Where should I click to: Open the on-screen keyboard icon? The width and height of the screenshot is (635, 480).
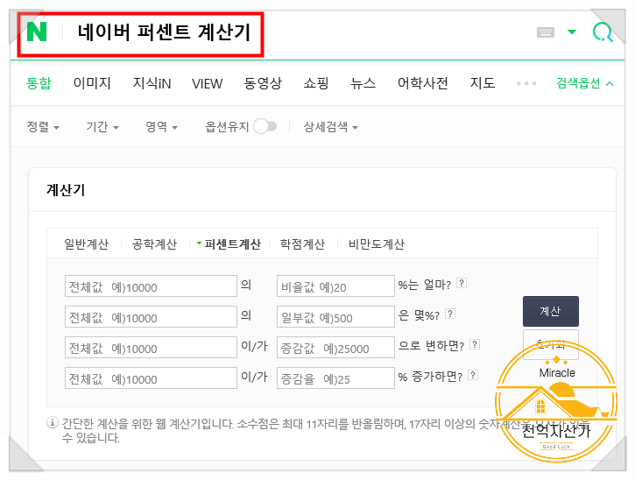[545, 32]
